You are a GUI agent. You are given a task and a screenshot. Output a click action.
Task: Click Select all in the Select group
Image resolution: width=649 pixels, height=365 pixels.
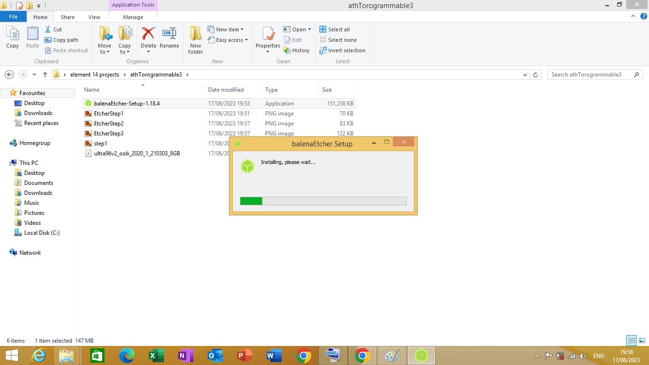(x=334, y=29)
